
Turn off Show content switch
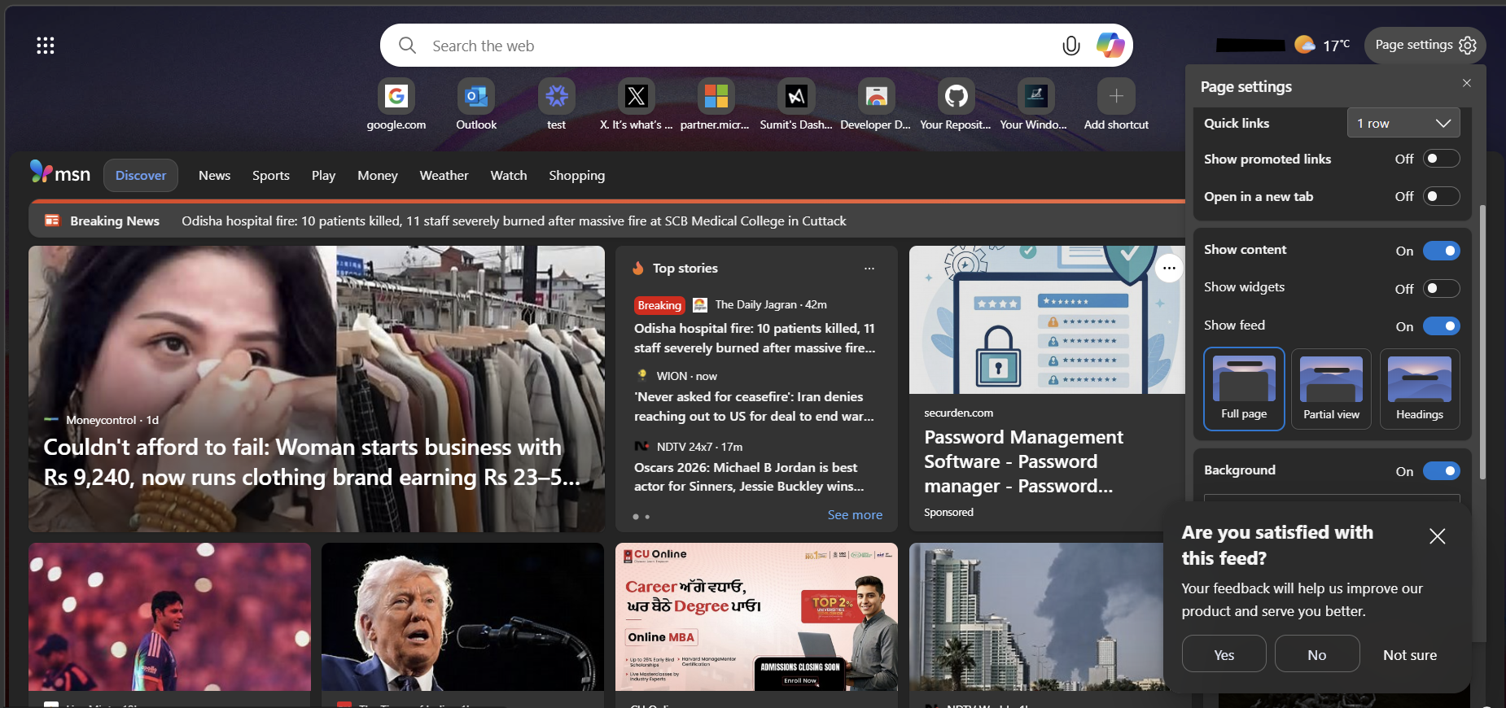1441,251
